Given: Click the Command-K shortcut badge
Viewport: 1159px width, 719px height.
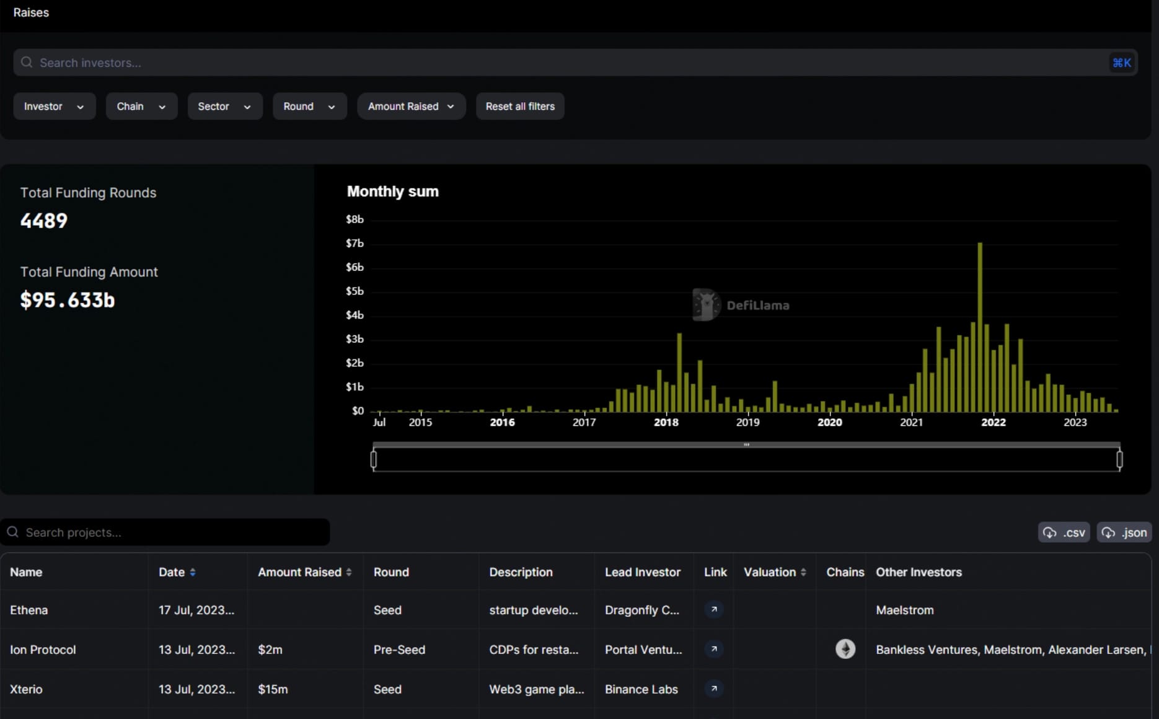Looking at the screenshot, I should [1121, 63].
